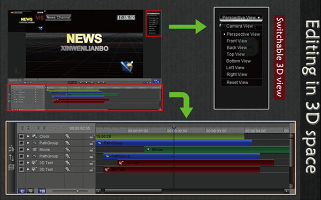Click the hierarchy tree icon in sidebar
The image size is (321, 200).
(x=11, y=149)
